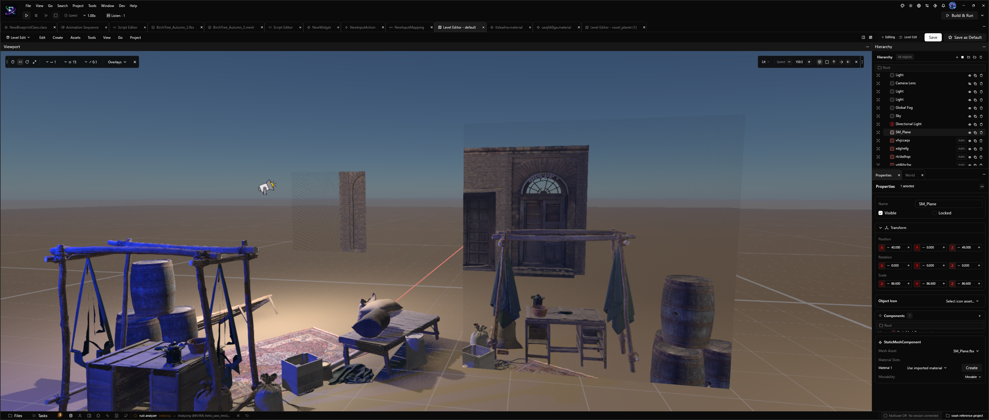Click the Create material button
Screen dimensions: 989x420
971,368
